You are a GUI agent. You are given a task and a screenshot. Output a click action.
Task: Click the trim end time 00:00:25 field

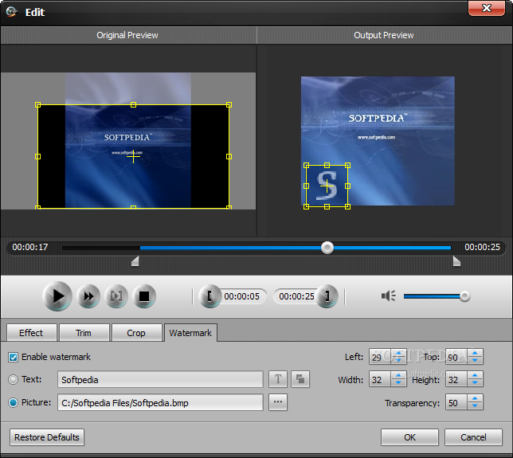pyautogui.click(x=296, y=296)
